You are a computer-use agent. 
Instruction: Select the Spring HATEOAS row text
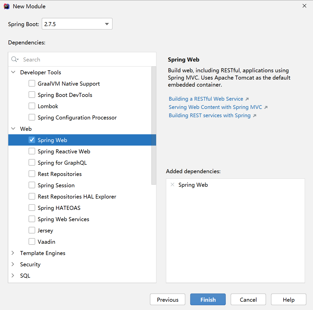(59, 208)
